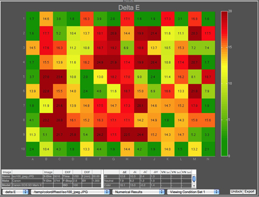Select heat map cell C1 showing 3.8
Viewport: 259px width, 197px height.
click(60, 19)
